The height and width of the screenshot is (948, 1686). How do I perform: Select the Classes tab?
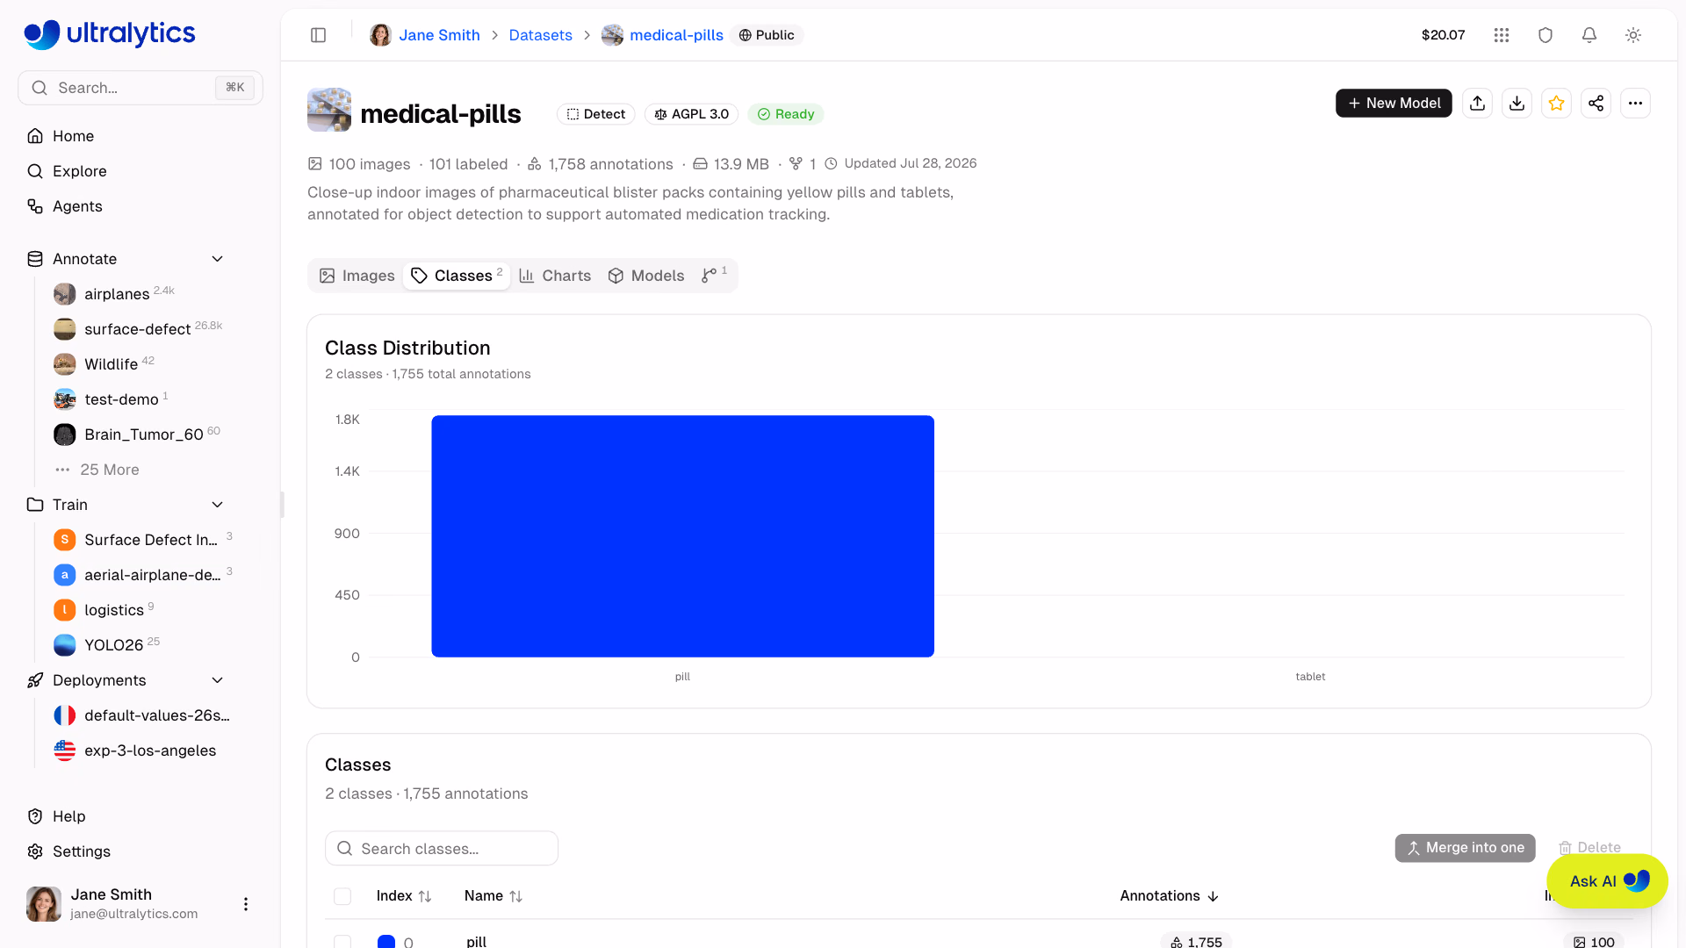[457, 276]
